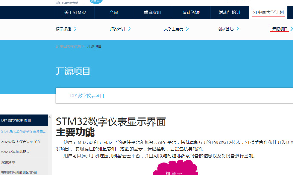The image size is (293, 175).
Task: Go to 师资培训 section
Action: [117, 29]
